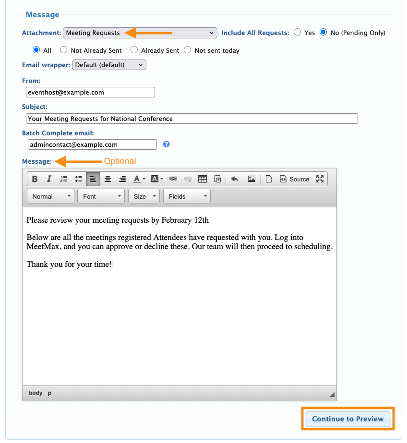Click the From email field

(90, 92)
